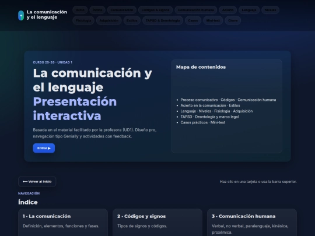The image size is (315, 236).
Task: Click 'Proceso comunicativo · Códigos · Comunicación humana' item
Action: (x=228, y=100)
